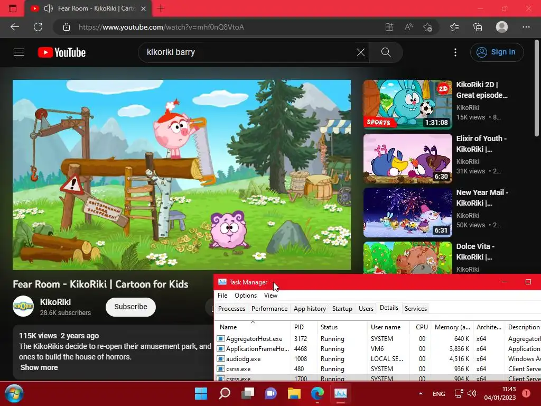View site information lock icon
Screen dimensions: 541x406
(x=67, y=27)
